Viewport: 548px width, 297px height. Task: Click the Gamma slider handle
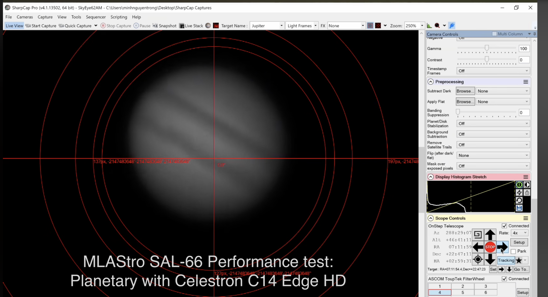(487, 48)
